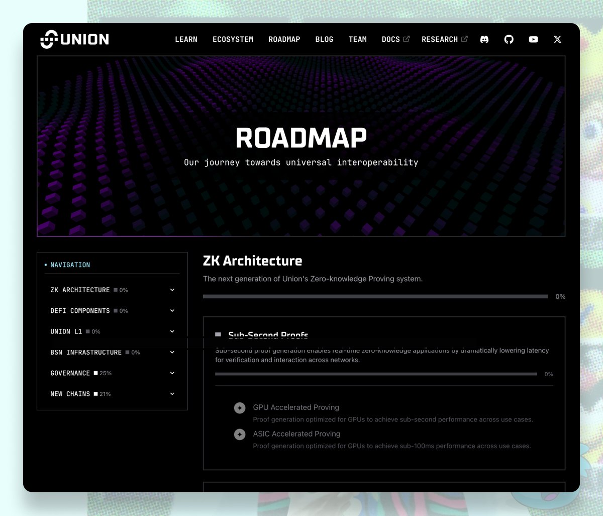Open the TEAM nav item
This screenshot has width=603, height=516.
point(358,39)
